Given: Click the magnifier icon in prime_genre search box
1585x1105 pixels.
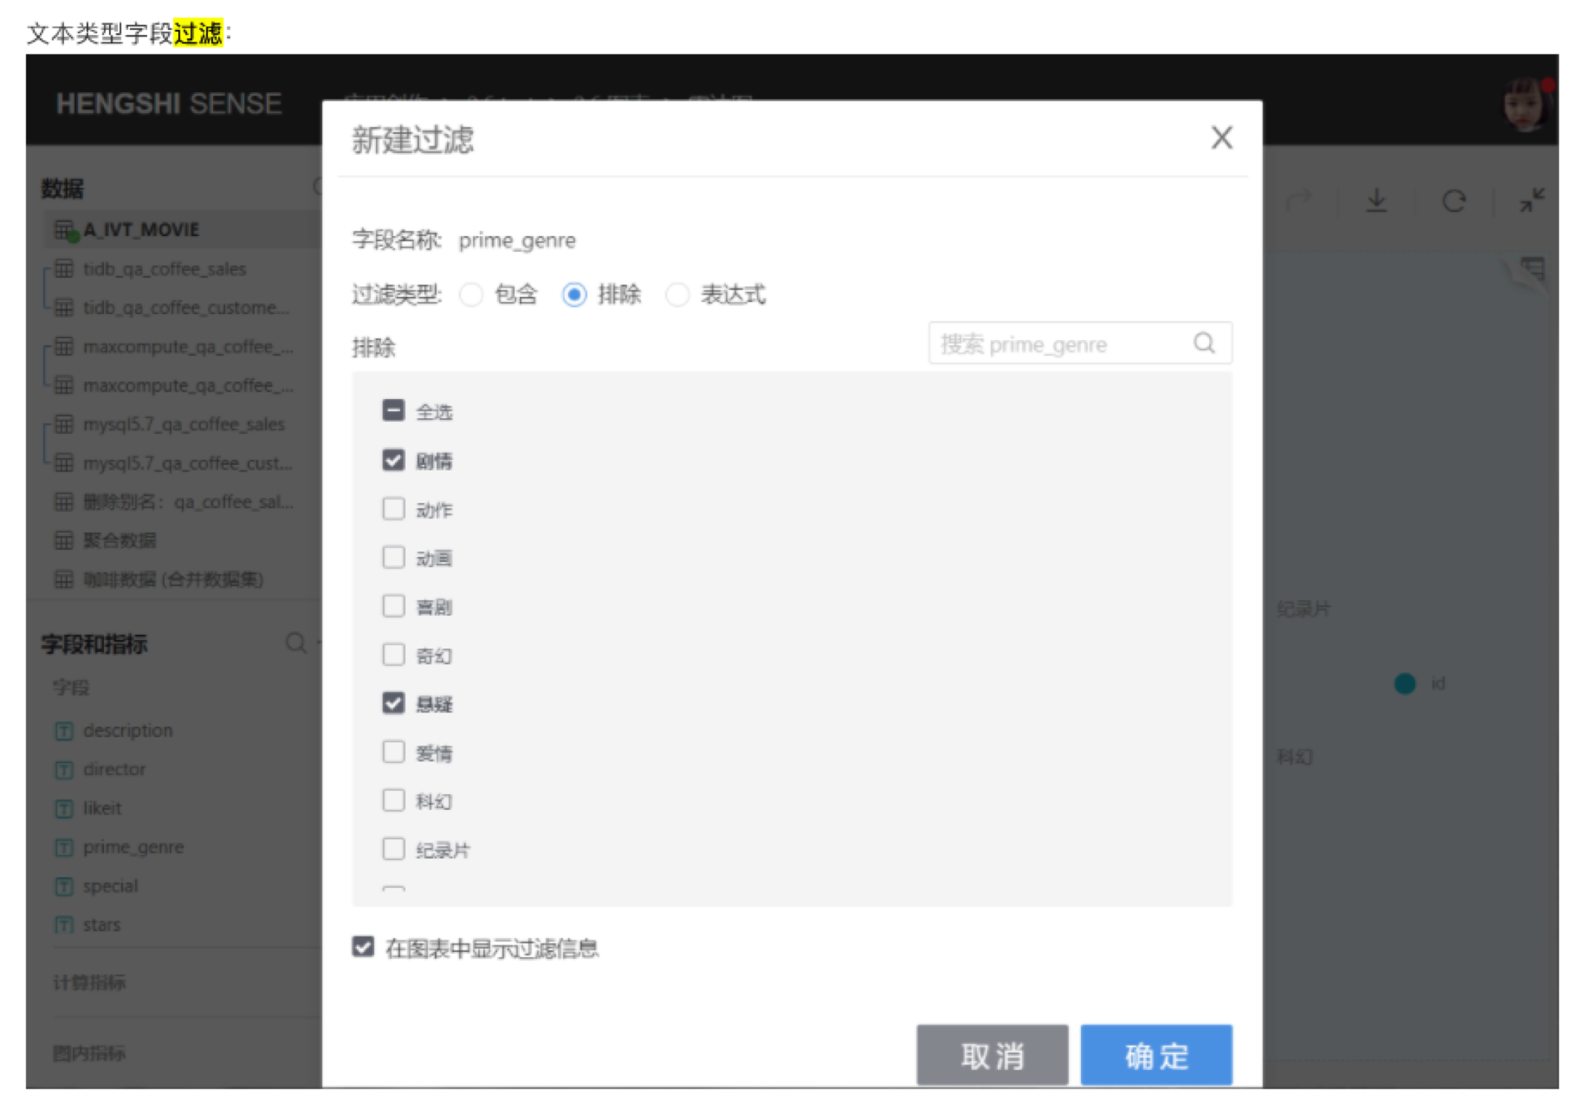Looking at the screenshot, I should pos(1204,343).
